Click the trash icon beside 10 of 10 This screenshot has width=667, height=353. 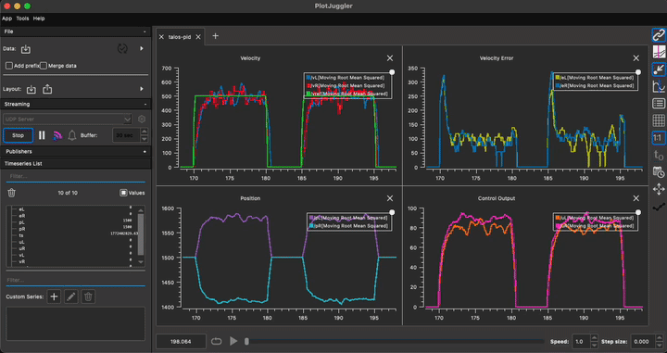point(11,193)
